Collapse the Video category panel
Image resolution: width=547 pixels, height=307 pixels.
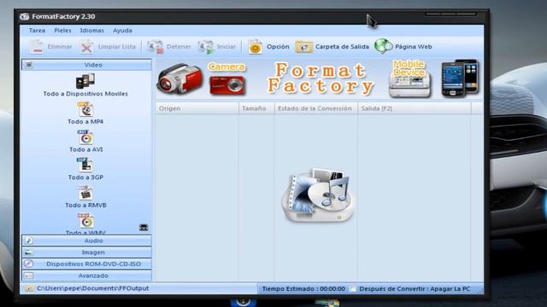(x=86, y=65)
